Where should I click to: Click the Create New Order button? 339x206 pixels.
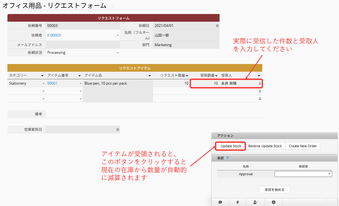[x=303, y=146]
